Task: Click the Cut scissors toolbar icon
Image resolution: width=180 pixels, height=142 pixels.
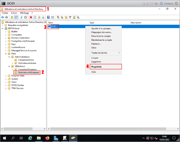Action: (x=22, y=17)
